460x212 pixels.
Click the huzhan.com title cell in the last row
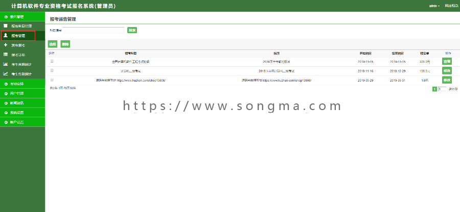pos(277,80)
